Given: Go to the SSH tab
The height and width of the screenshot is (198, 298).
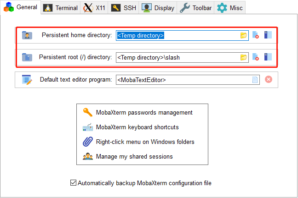Looking at the screenshot, I should [123, 8].
